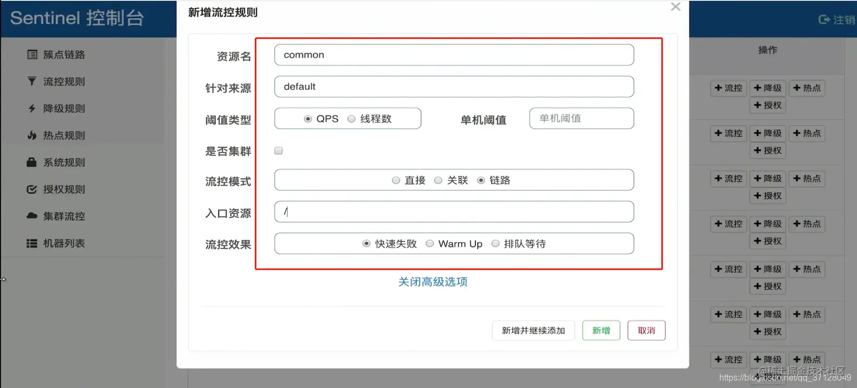Click the 流控规则 funnel icon
Image resolution: width=857 pixels, height=388 pixels.
coord(32,81)
